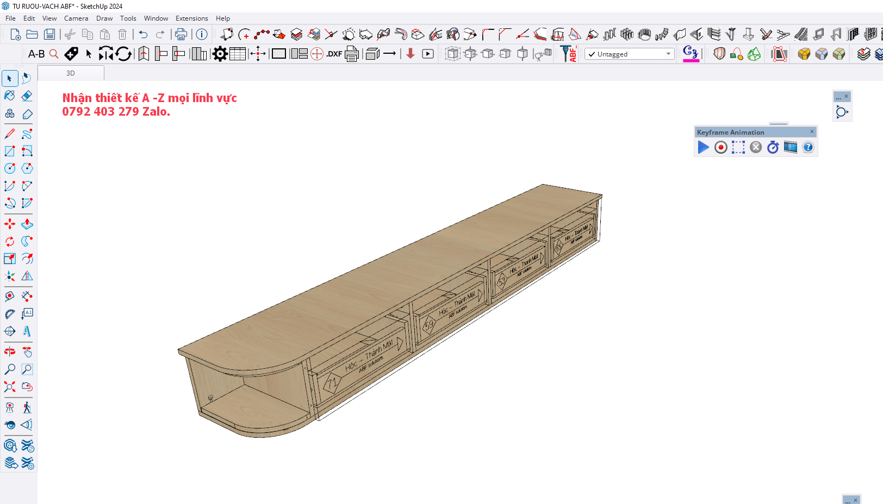Open the Untagged tag dropdown
Image resolution: width=883 pixels, height=504 pixels.
point(630,54)
